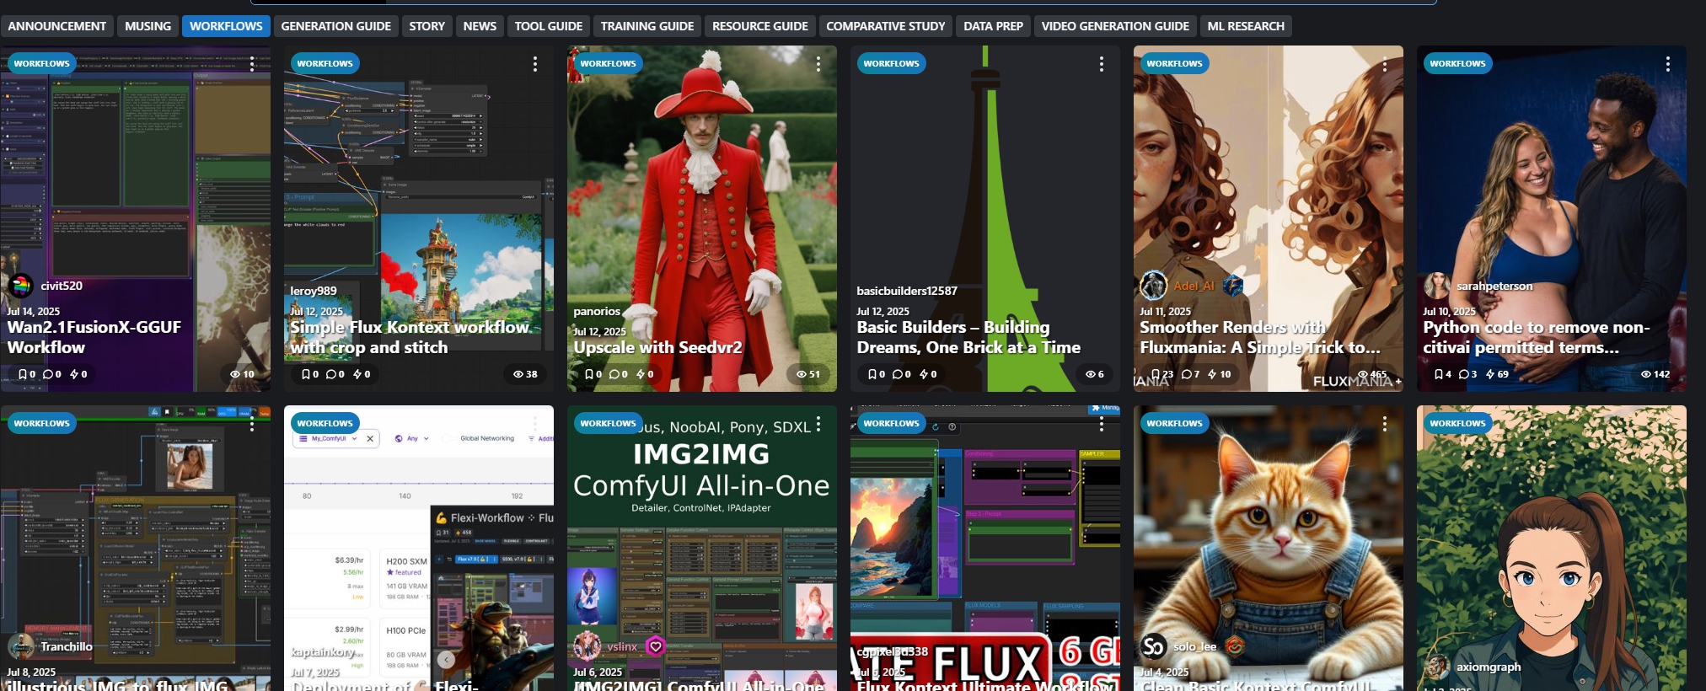Switch to the STORY tab
Viewport: 1706px width, 691px height.
click(x=426, y=26)
